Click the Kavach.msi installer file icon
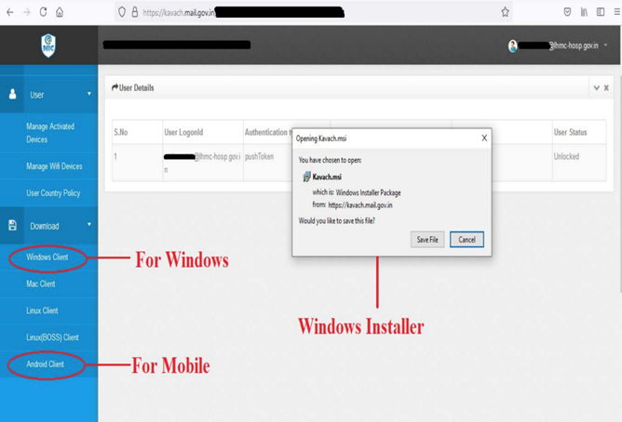The image size is (622, 422). 306,177
